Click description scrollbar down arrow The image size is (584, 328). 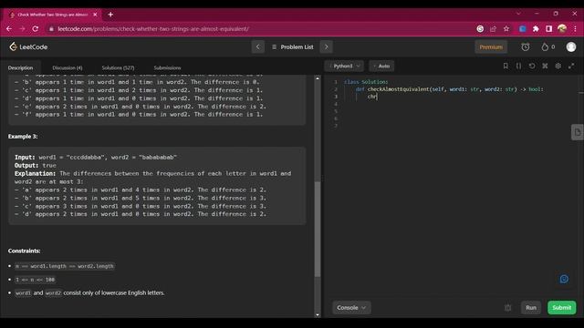coord(318,314)
